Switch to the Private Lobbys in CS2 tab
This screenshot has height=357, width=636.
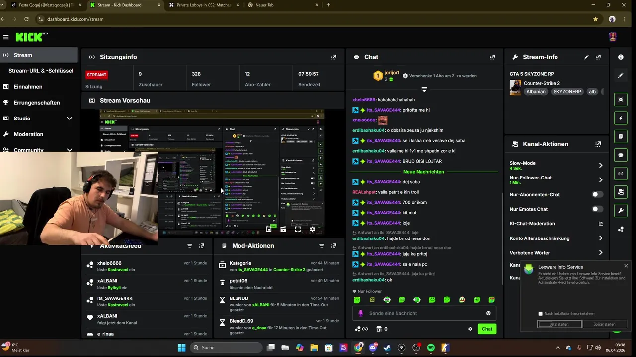point(204,5)
